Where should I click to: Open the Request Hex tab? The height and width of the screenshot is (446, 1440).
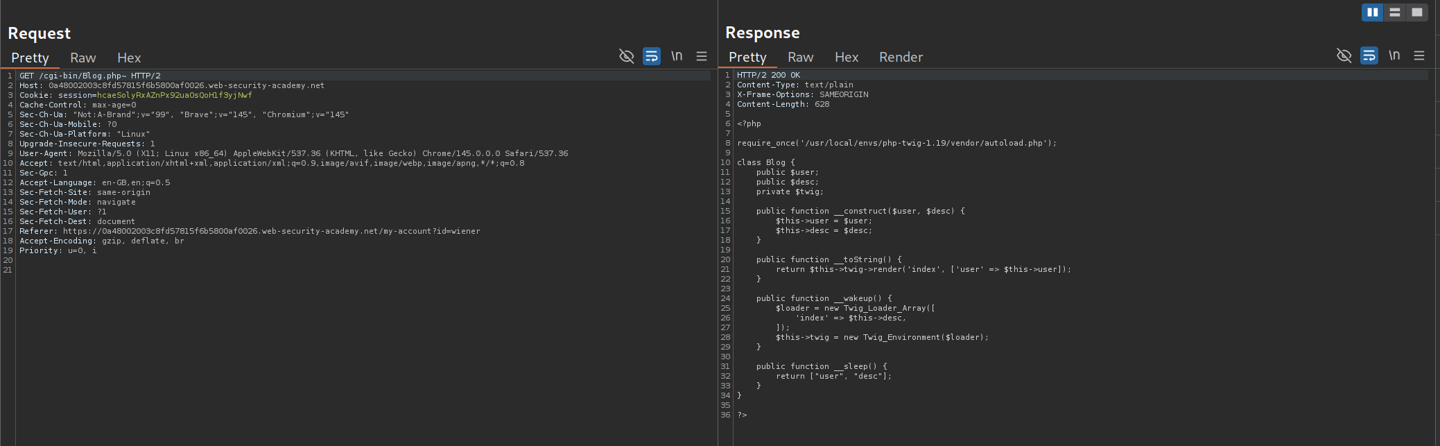pyautogui.click(x=129, y=58)
